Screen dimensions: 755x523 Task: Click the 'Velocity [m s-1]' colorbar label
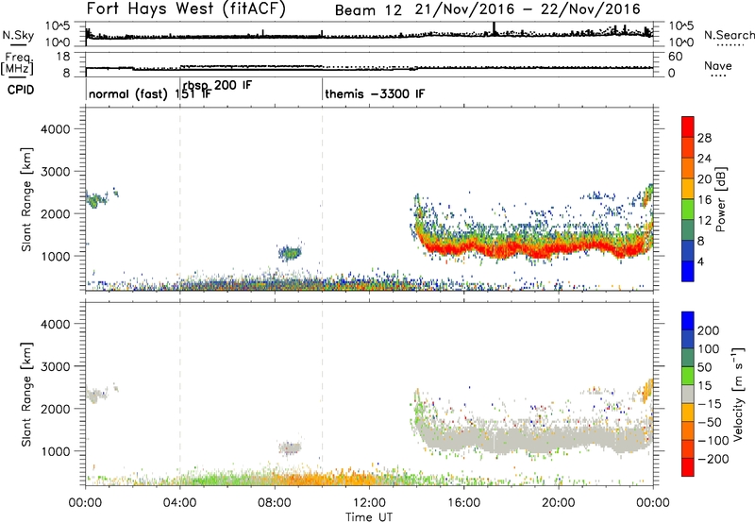[x=738, y=394]
